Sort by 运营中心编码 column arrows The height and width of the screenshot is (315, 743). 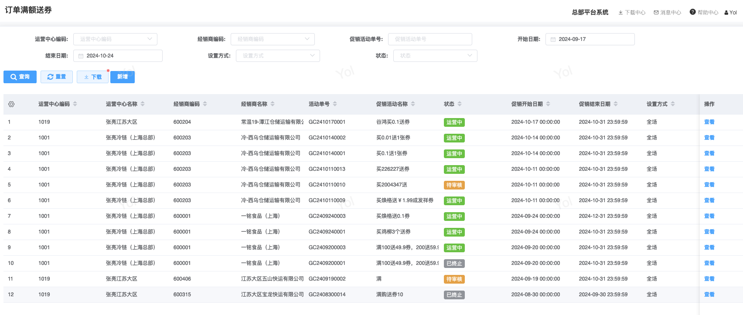tap(75, 104)
